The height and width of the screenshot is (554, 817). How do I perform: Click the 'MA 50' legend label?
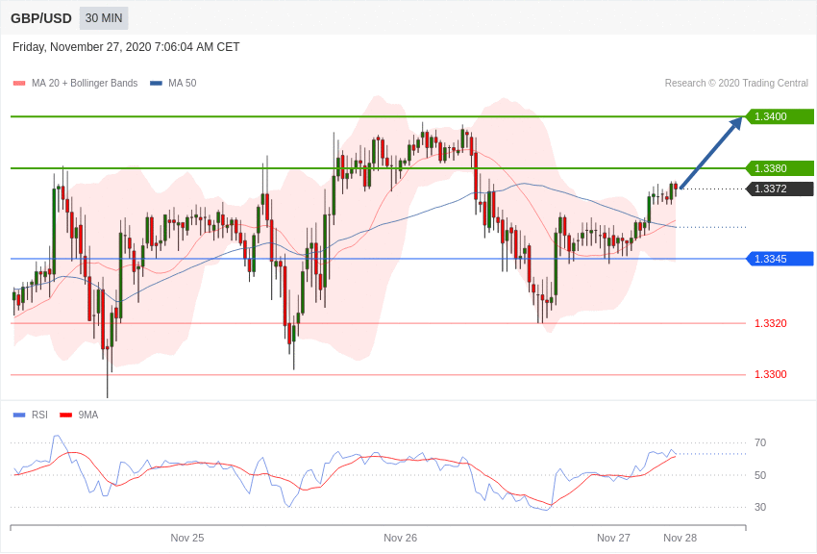pyautogui.click(x=183, y=83)
